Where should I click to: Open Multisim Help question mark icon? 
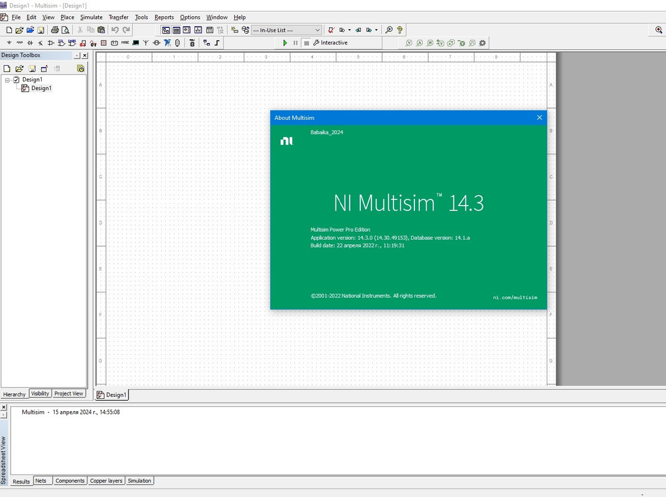pyautogui.click(x=399, y=30)
